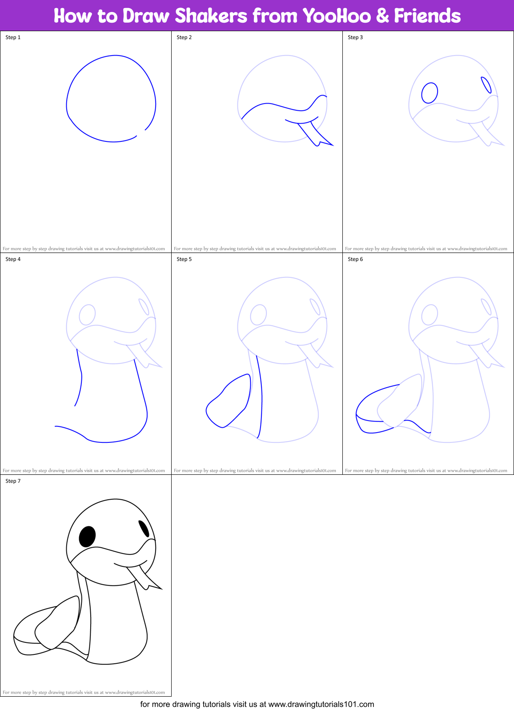Click the Step 3 panel website footer text

coord(426,249)
